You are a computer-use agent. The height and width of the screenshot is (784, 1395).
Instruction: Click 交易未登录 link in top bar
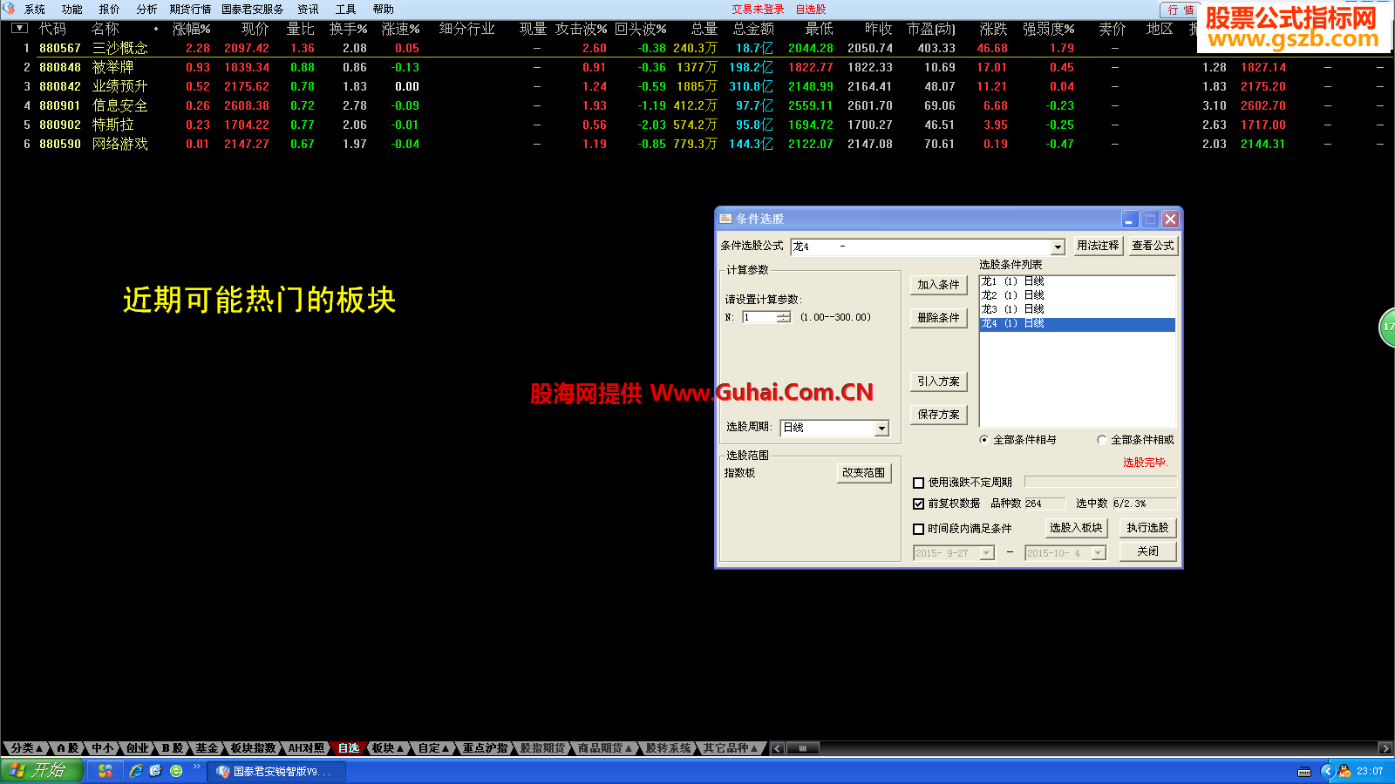click(x=758, y=10)
